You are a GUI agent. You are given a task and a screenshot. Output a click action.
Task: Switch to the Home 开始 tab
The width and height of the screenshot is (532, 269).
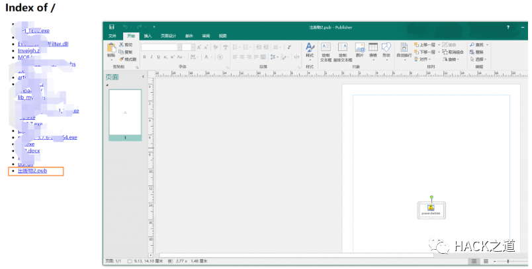click(x=131, y=36)
